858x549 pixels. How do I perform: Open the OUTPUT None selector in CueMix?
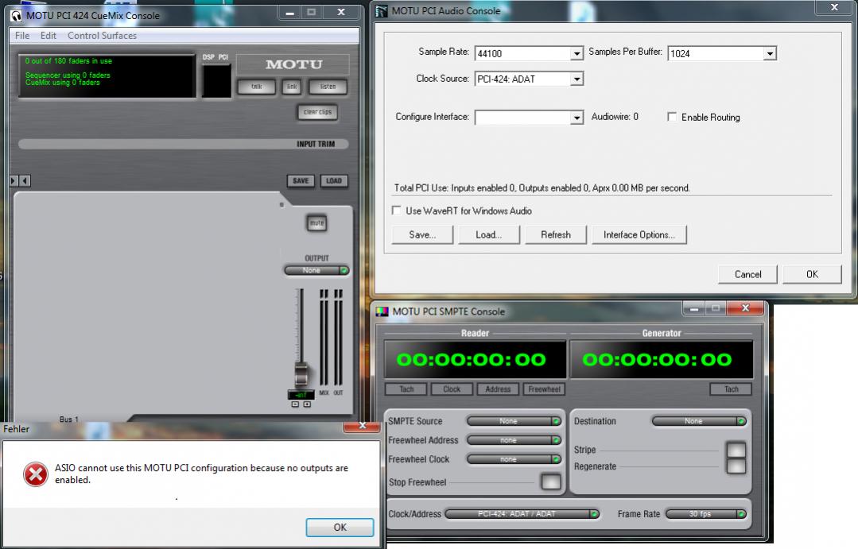point(316,270)
